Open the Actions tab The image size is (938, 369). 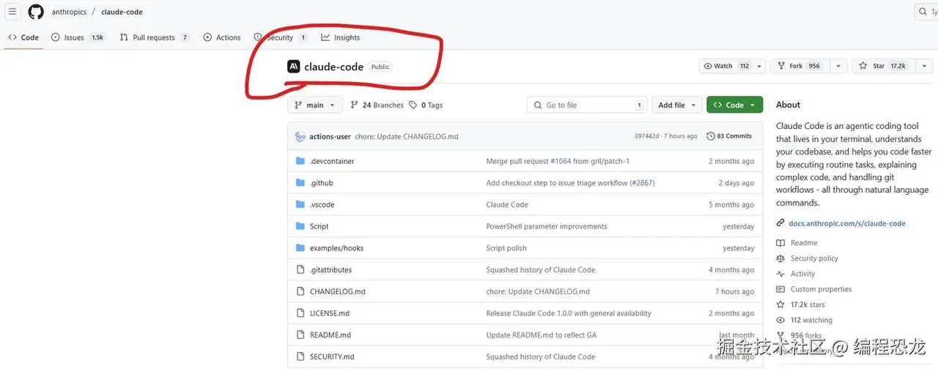tap(222, 37)
